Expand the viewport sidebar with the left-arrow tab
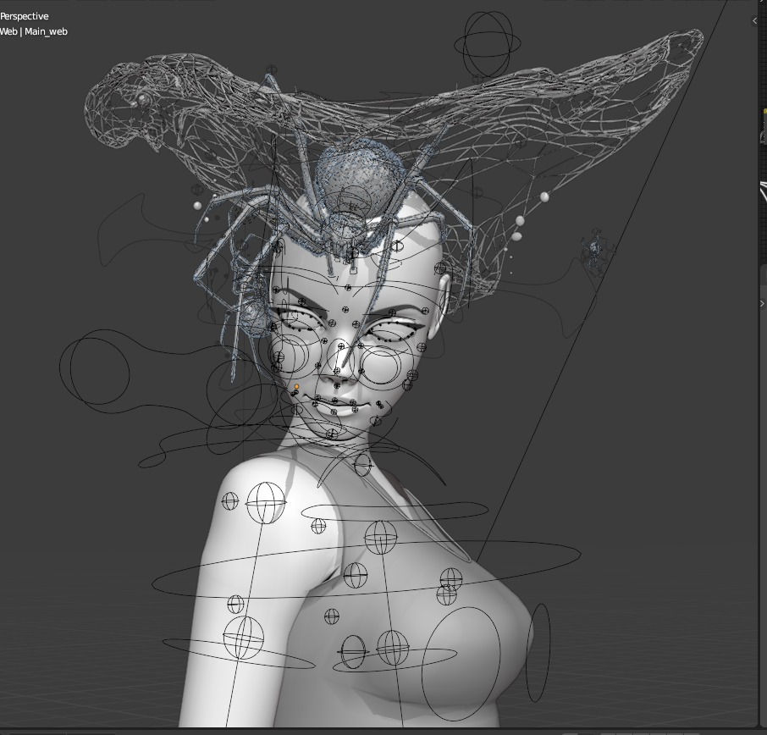Image resolution: width=767 pixels, height=735 pixels. pyautogui.click(x=753, y=20)
